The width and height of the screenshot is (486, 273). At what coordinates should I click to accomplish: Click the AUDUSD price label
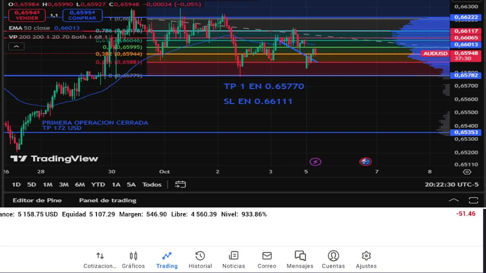435,53
